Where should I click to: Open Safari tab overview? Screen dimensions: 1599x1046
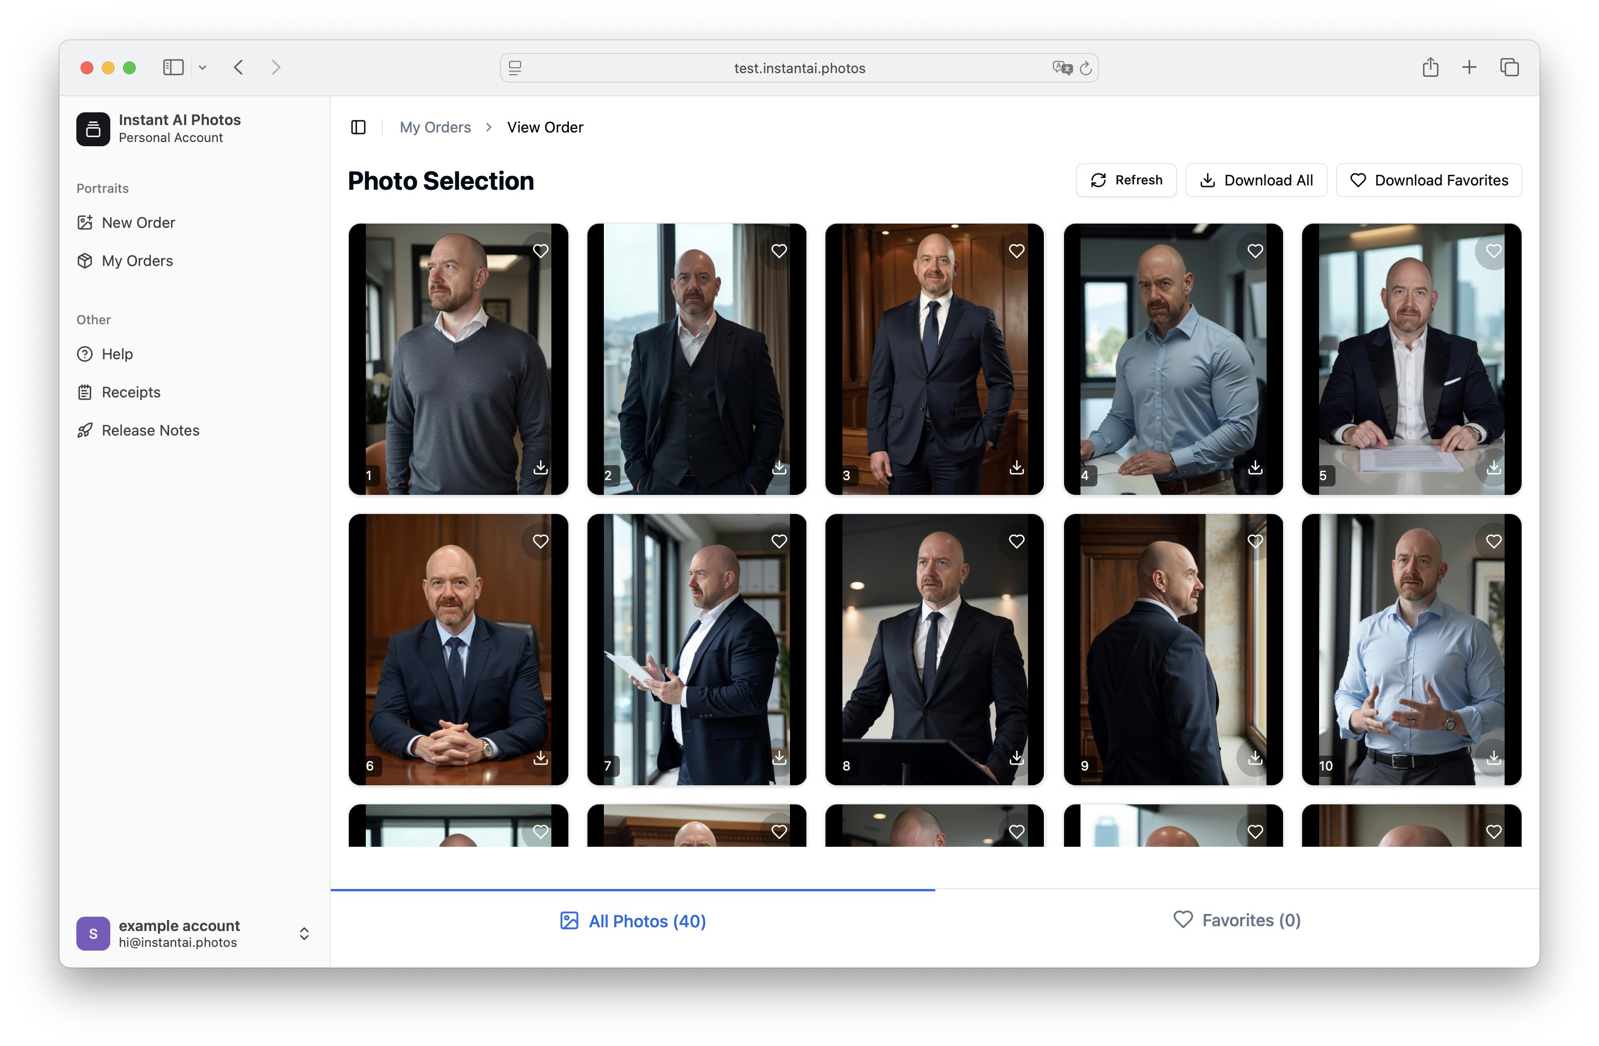click(1509, 68)
